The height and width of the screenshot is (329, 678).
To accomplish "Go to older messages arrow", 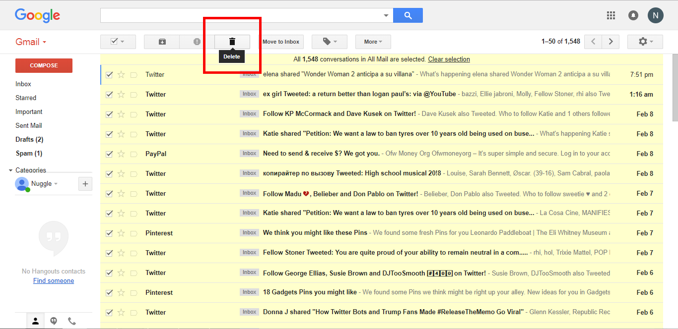I will click(611, 42).
